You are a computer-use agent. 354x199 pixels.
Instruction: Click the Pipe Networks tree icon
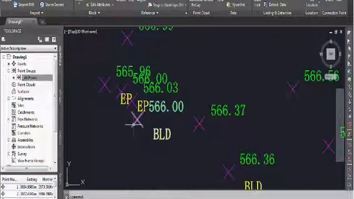(x=14, y=119)
